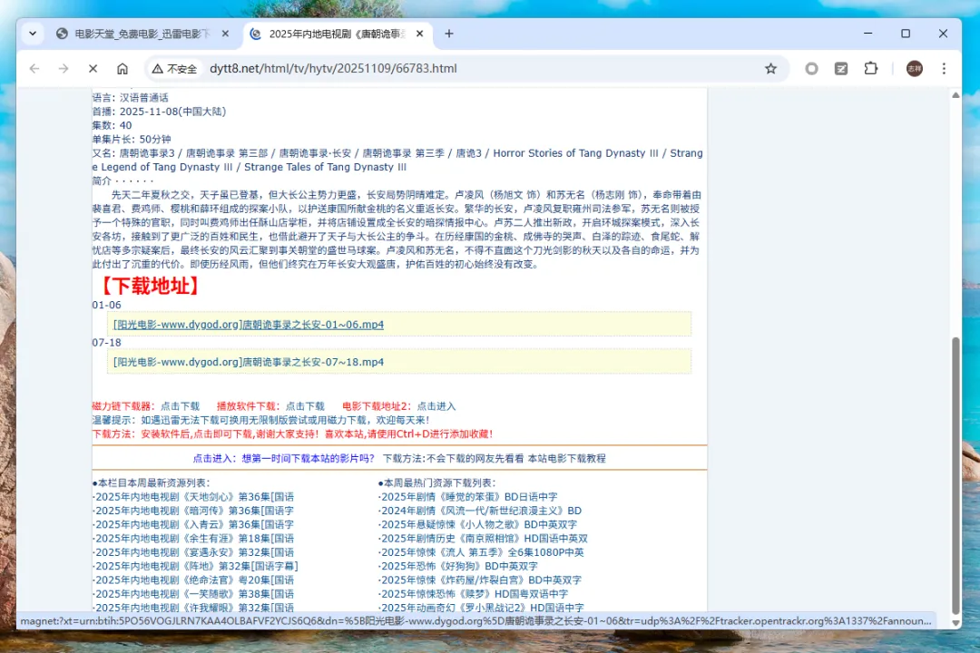The height and width of the screenshot is (653, 980).
Task: Click the 【下载地址】 red heading
Action: pyautogui.click(x=150, y=287)
